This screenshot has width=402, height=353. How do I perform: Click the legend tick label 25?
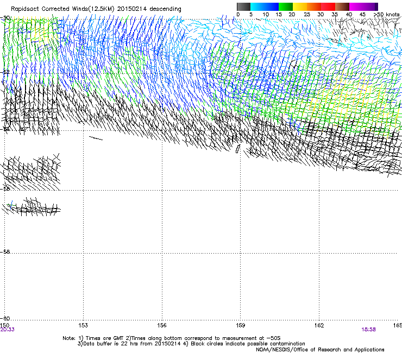307,15
